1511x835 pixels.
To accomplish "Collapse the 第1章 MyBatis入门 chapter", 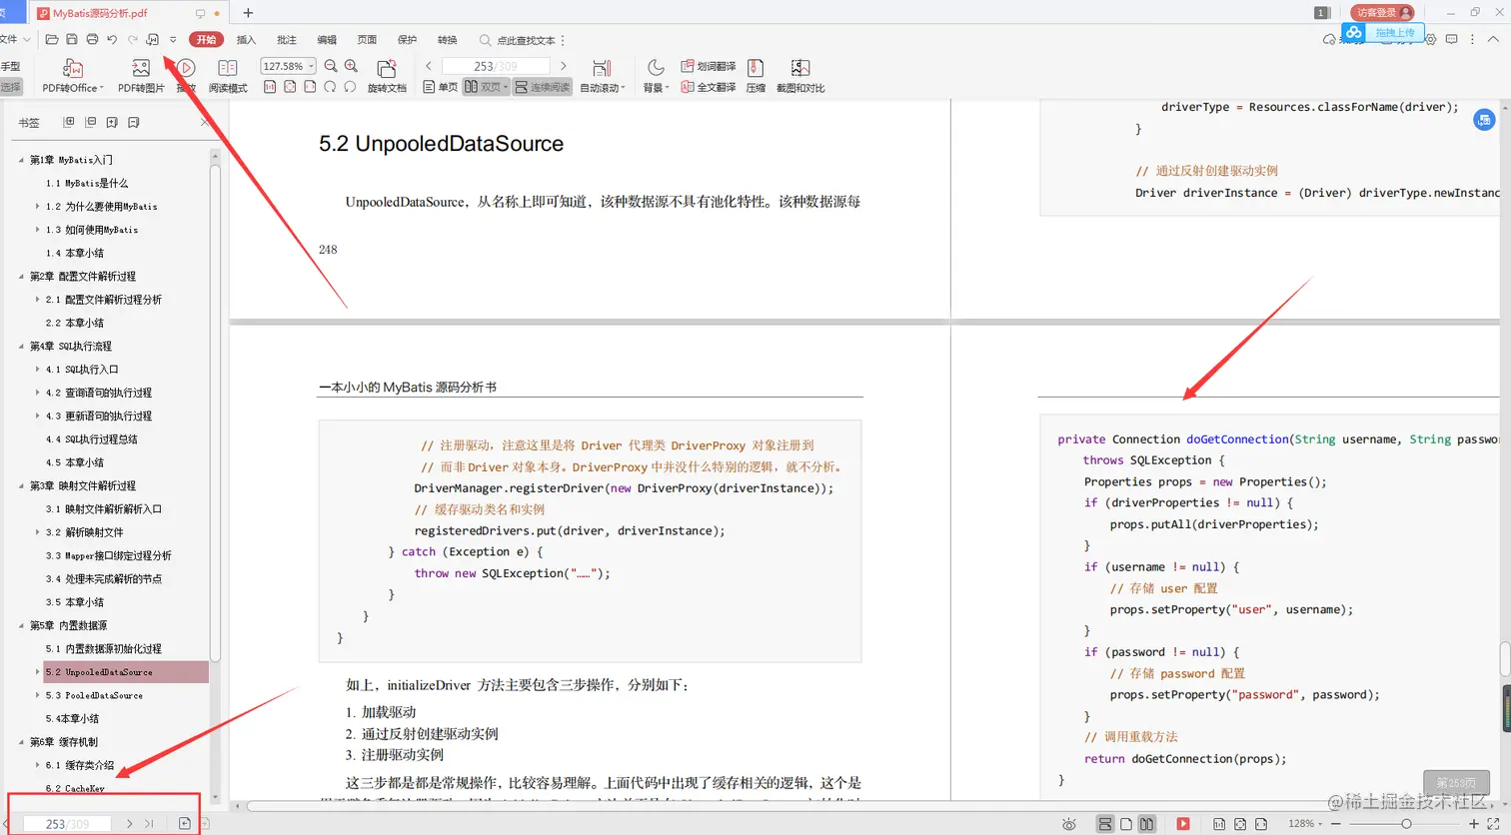I will tap(21, 160).
